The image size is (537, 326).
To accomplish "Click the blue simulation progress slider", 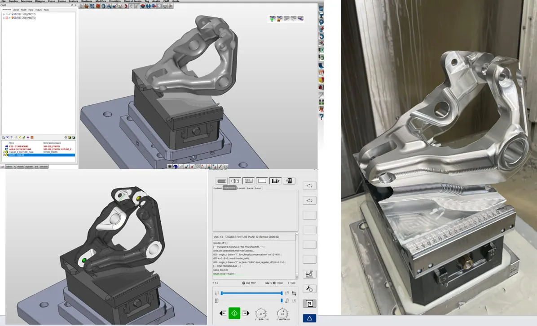I will point(252,293).
